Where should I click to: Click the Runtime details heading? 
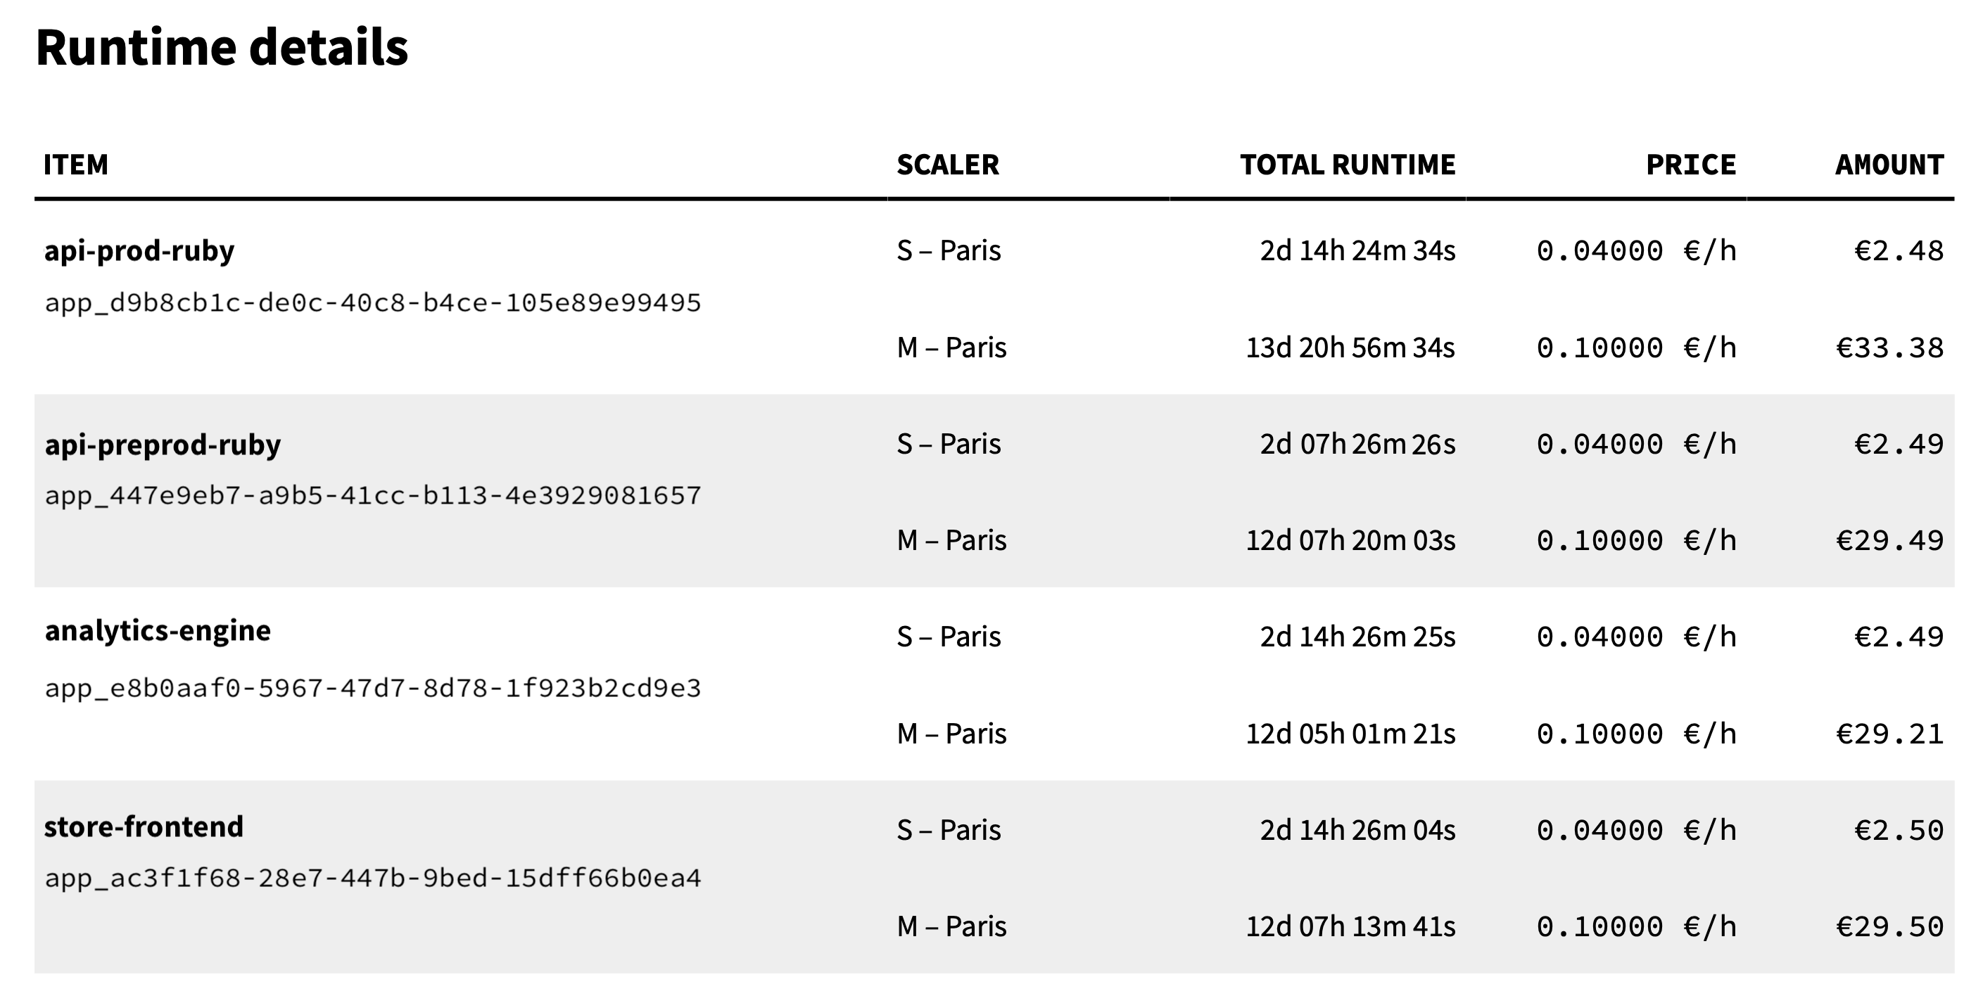(222, 48)
